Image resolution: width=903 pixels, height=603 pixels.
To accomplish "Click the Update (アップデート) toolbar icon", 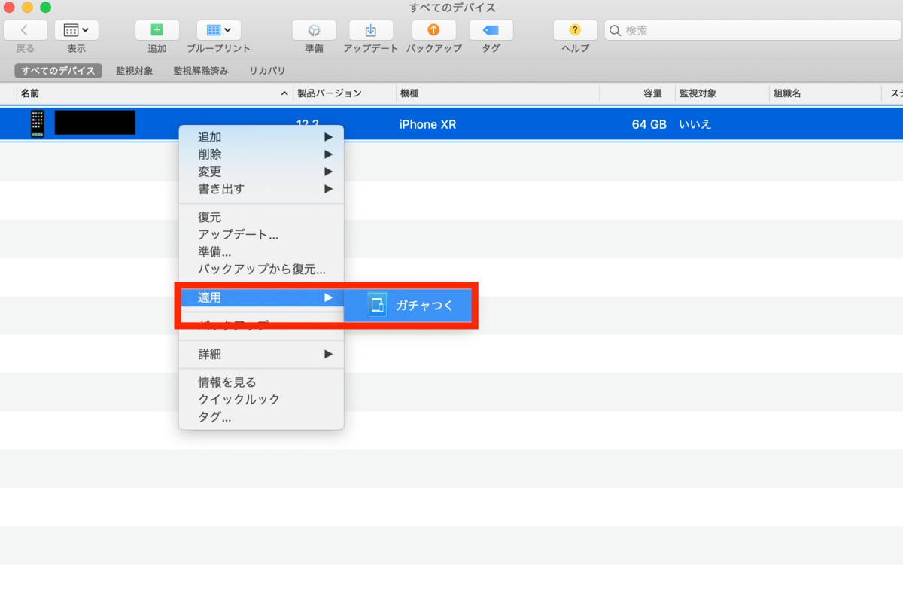I will tap(371, 30).
